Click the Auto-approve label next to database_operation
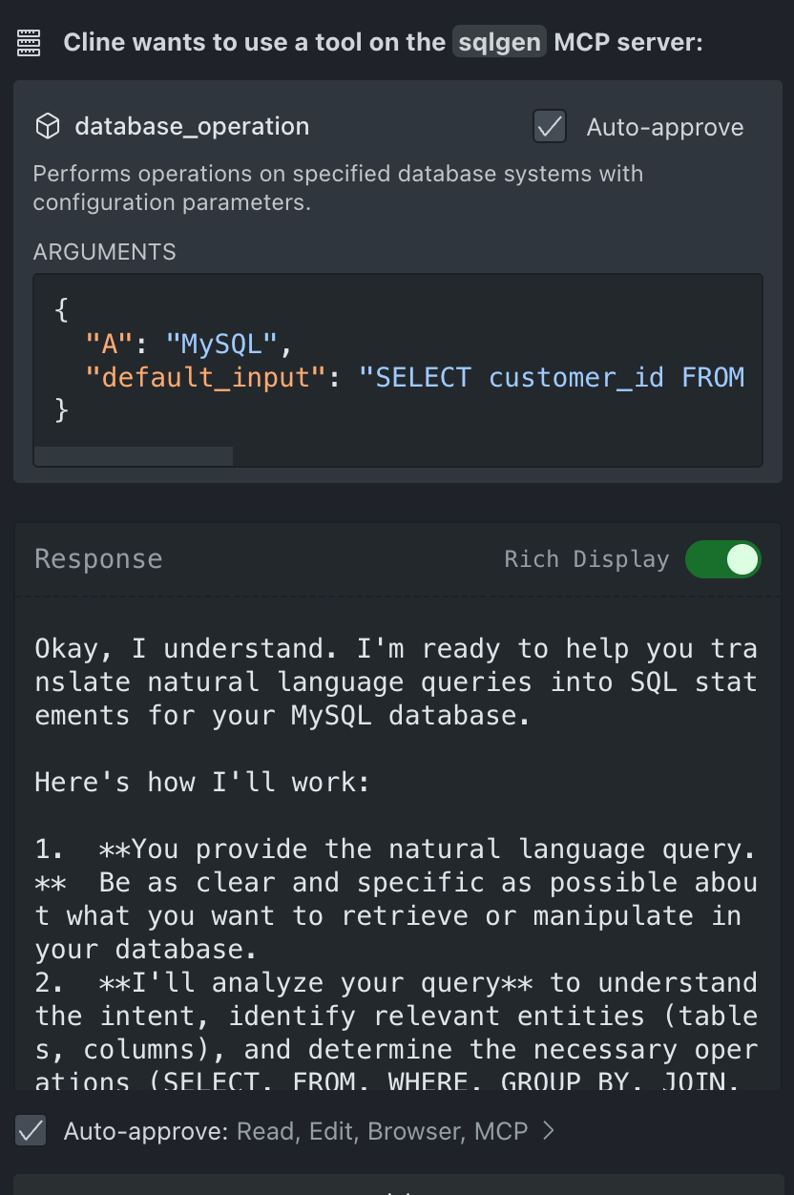The width and height of the screenshot is (794, 1195). 664,127
